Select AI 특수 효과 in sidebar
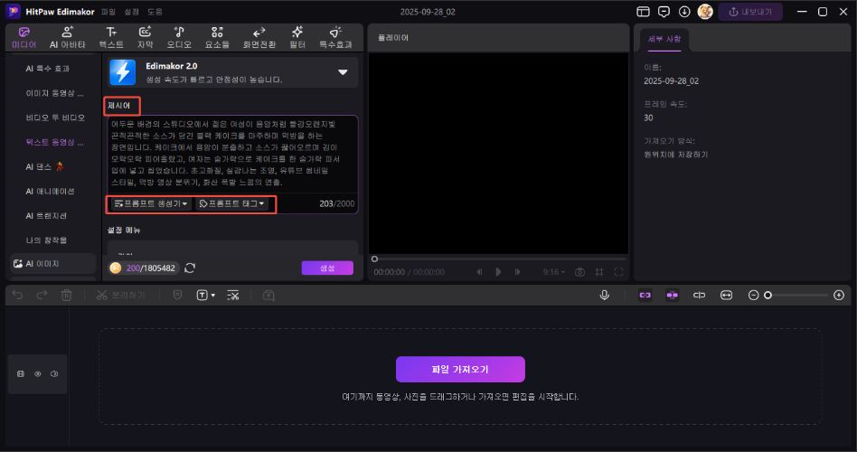The image size is (857, 452). click(x=48, y=69)
